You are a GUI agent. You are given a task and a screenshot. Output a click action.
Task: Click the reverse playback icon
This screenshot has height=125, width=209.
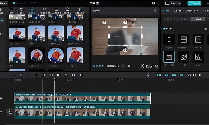[x=59, y=75]
